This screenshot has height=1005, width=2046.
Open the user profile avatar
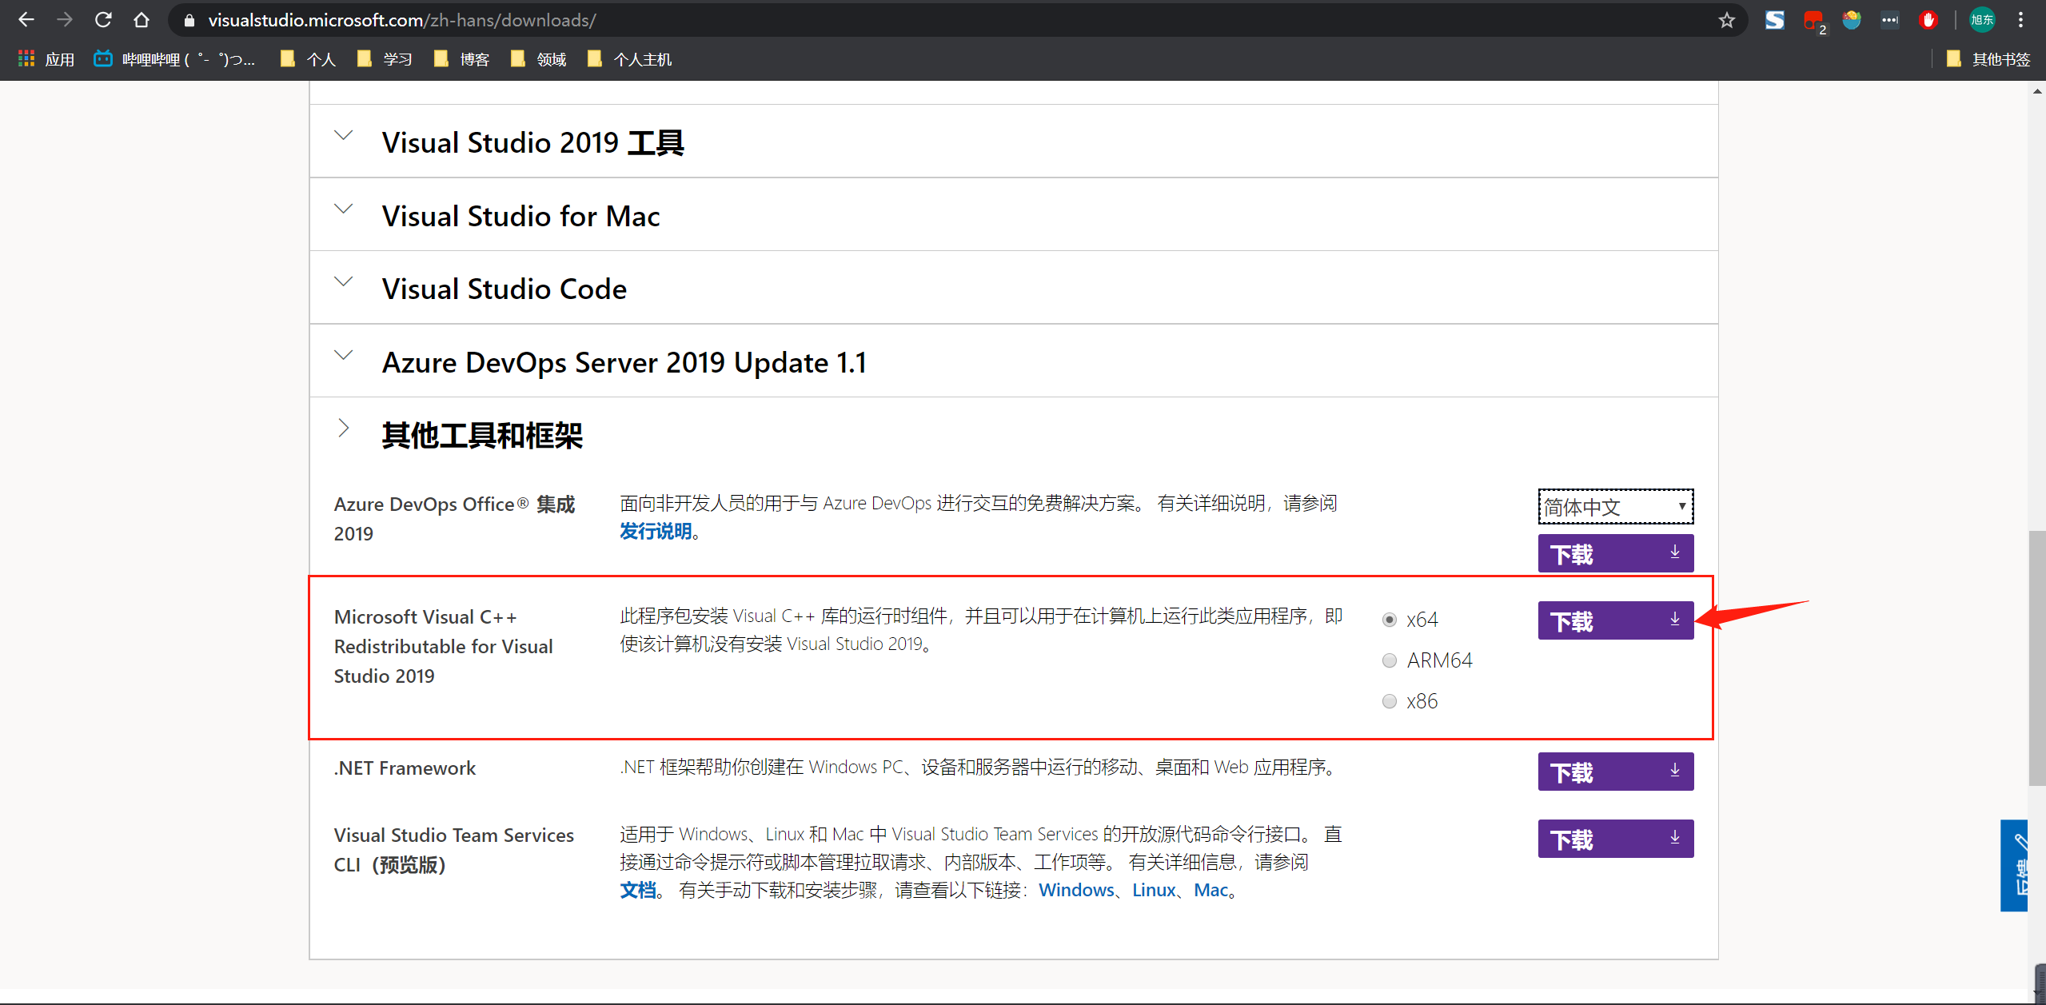tap(1981, 20)
